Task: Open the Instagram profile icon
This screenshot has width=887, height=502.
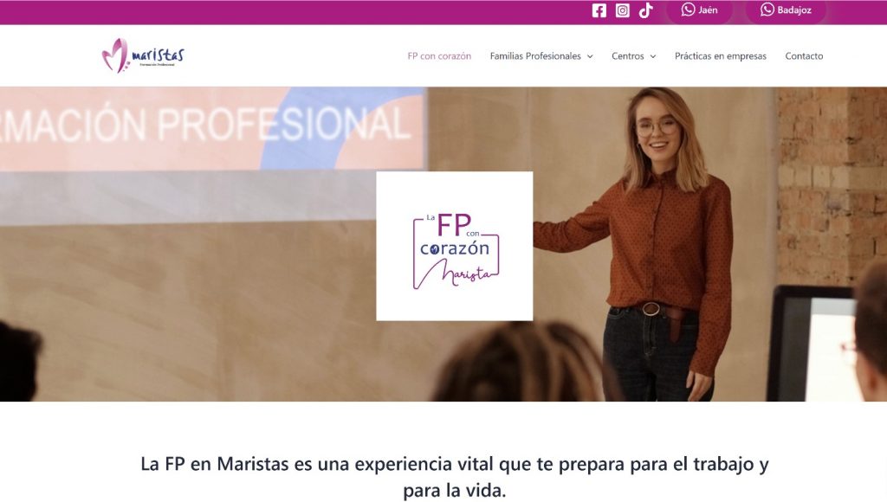Action: (622, 10)
